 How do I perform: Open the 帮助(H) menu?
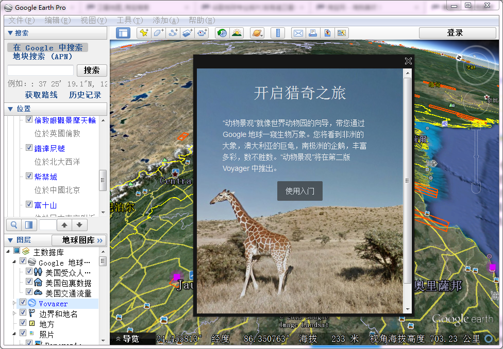[202, 21]
